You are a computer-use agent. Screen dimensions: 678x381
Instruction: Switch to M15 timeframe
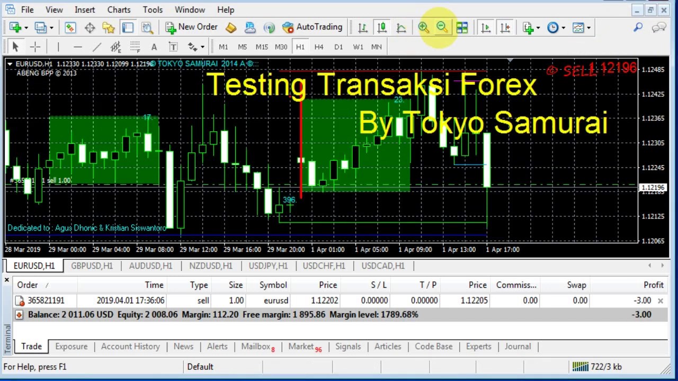(x=262, y=47)
